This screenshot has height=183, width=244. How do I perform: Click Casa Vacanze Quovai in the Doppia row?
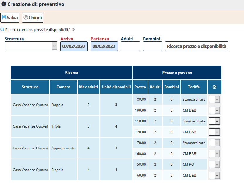(30, 105)
